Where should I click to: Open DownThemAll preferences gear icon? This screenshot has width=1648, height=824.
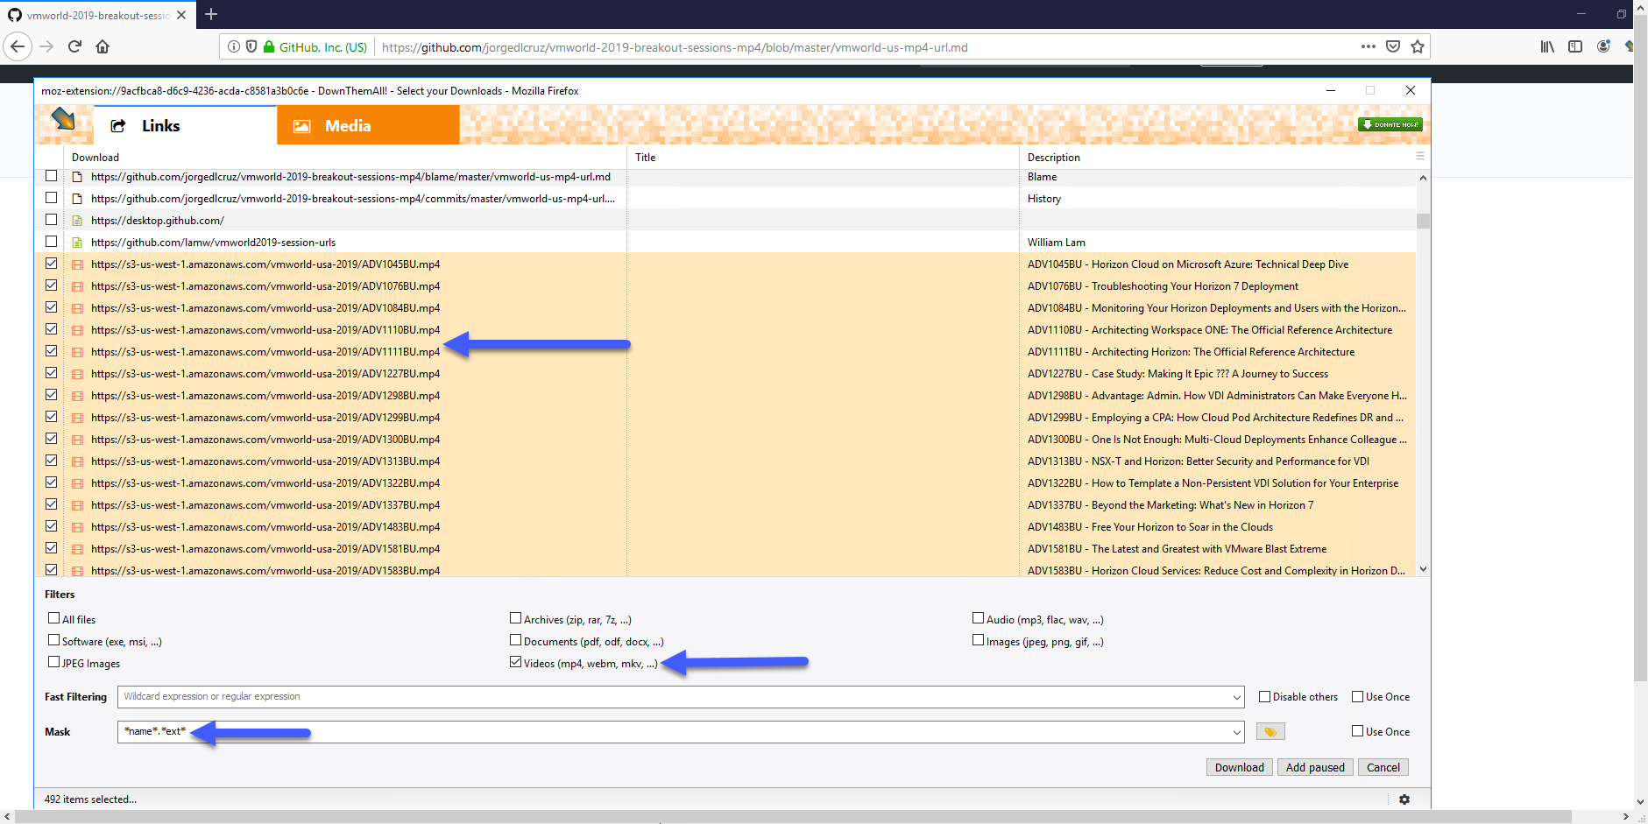[x=1404, y=799]
